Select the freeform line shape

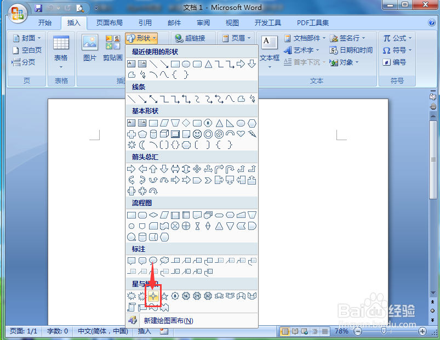(x=241, y=99)
